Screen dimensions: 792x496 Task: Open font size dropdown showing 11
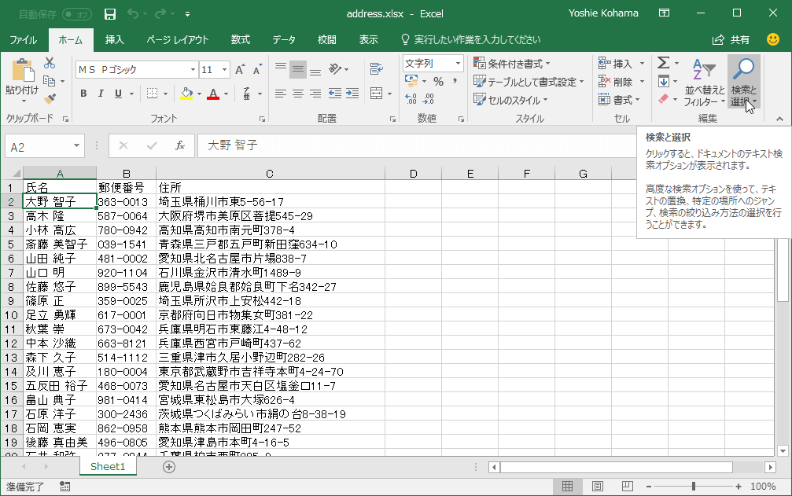(x=225, y=70)
